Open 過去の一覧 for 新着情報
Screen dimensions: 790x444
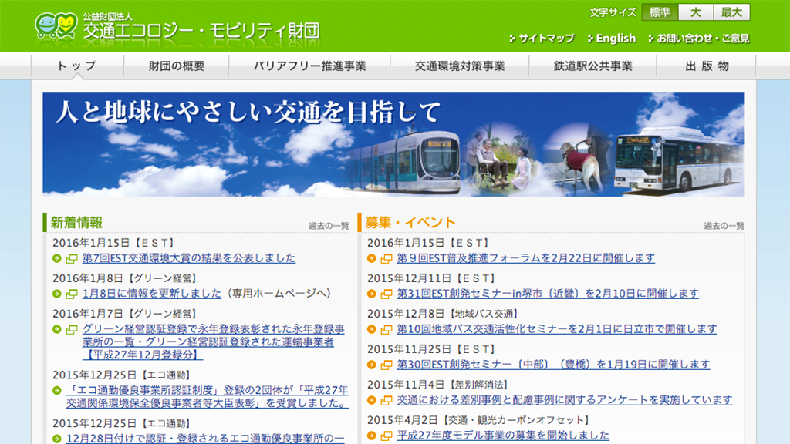329,226
